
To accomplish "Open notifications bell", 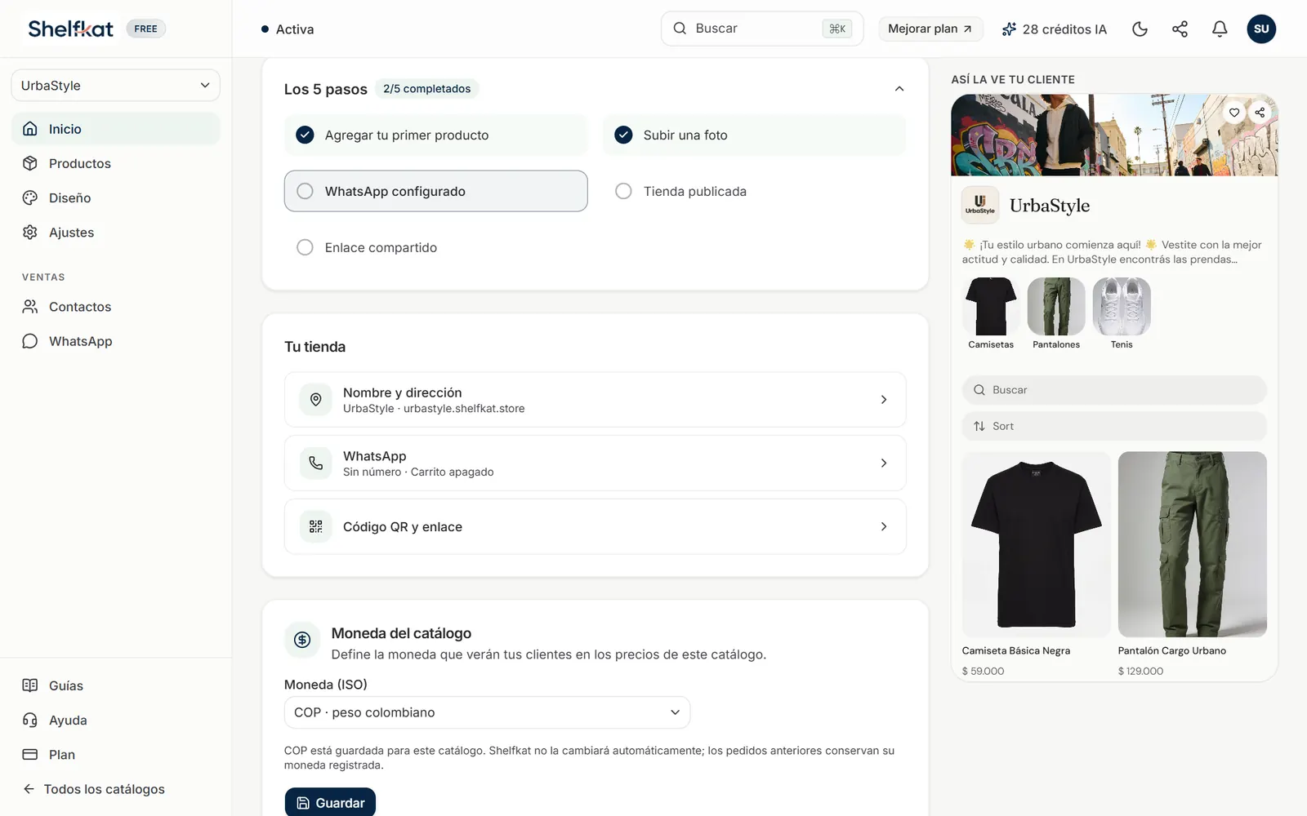I will (x=1220, y=29).
